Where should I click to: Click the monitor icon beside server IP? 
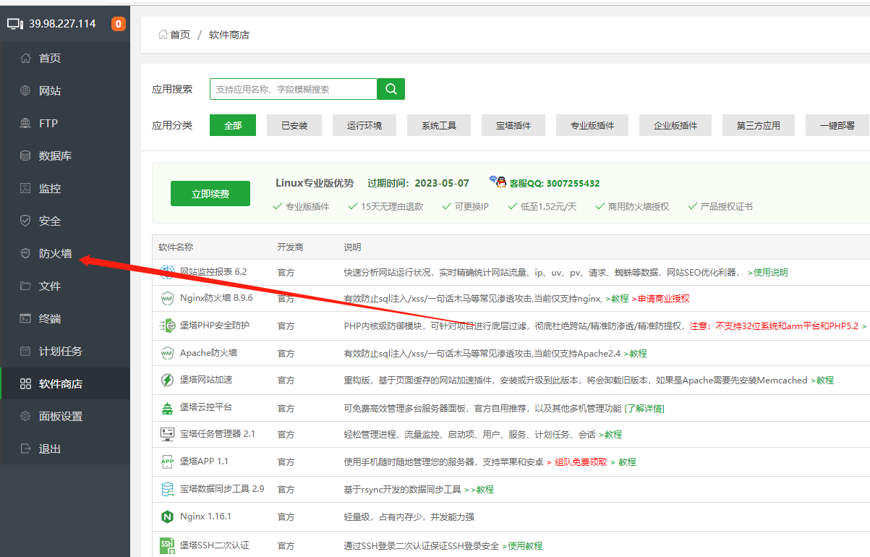(x=15, y=24)
